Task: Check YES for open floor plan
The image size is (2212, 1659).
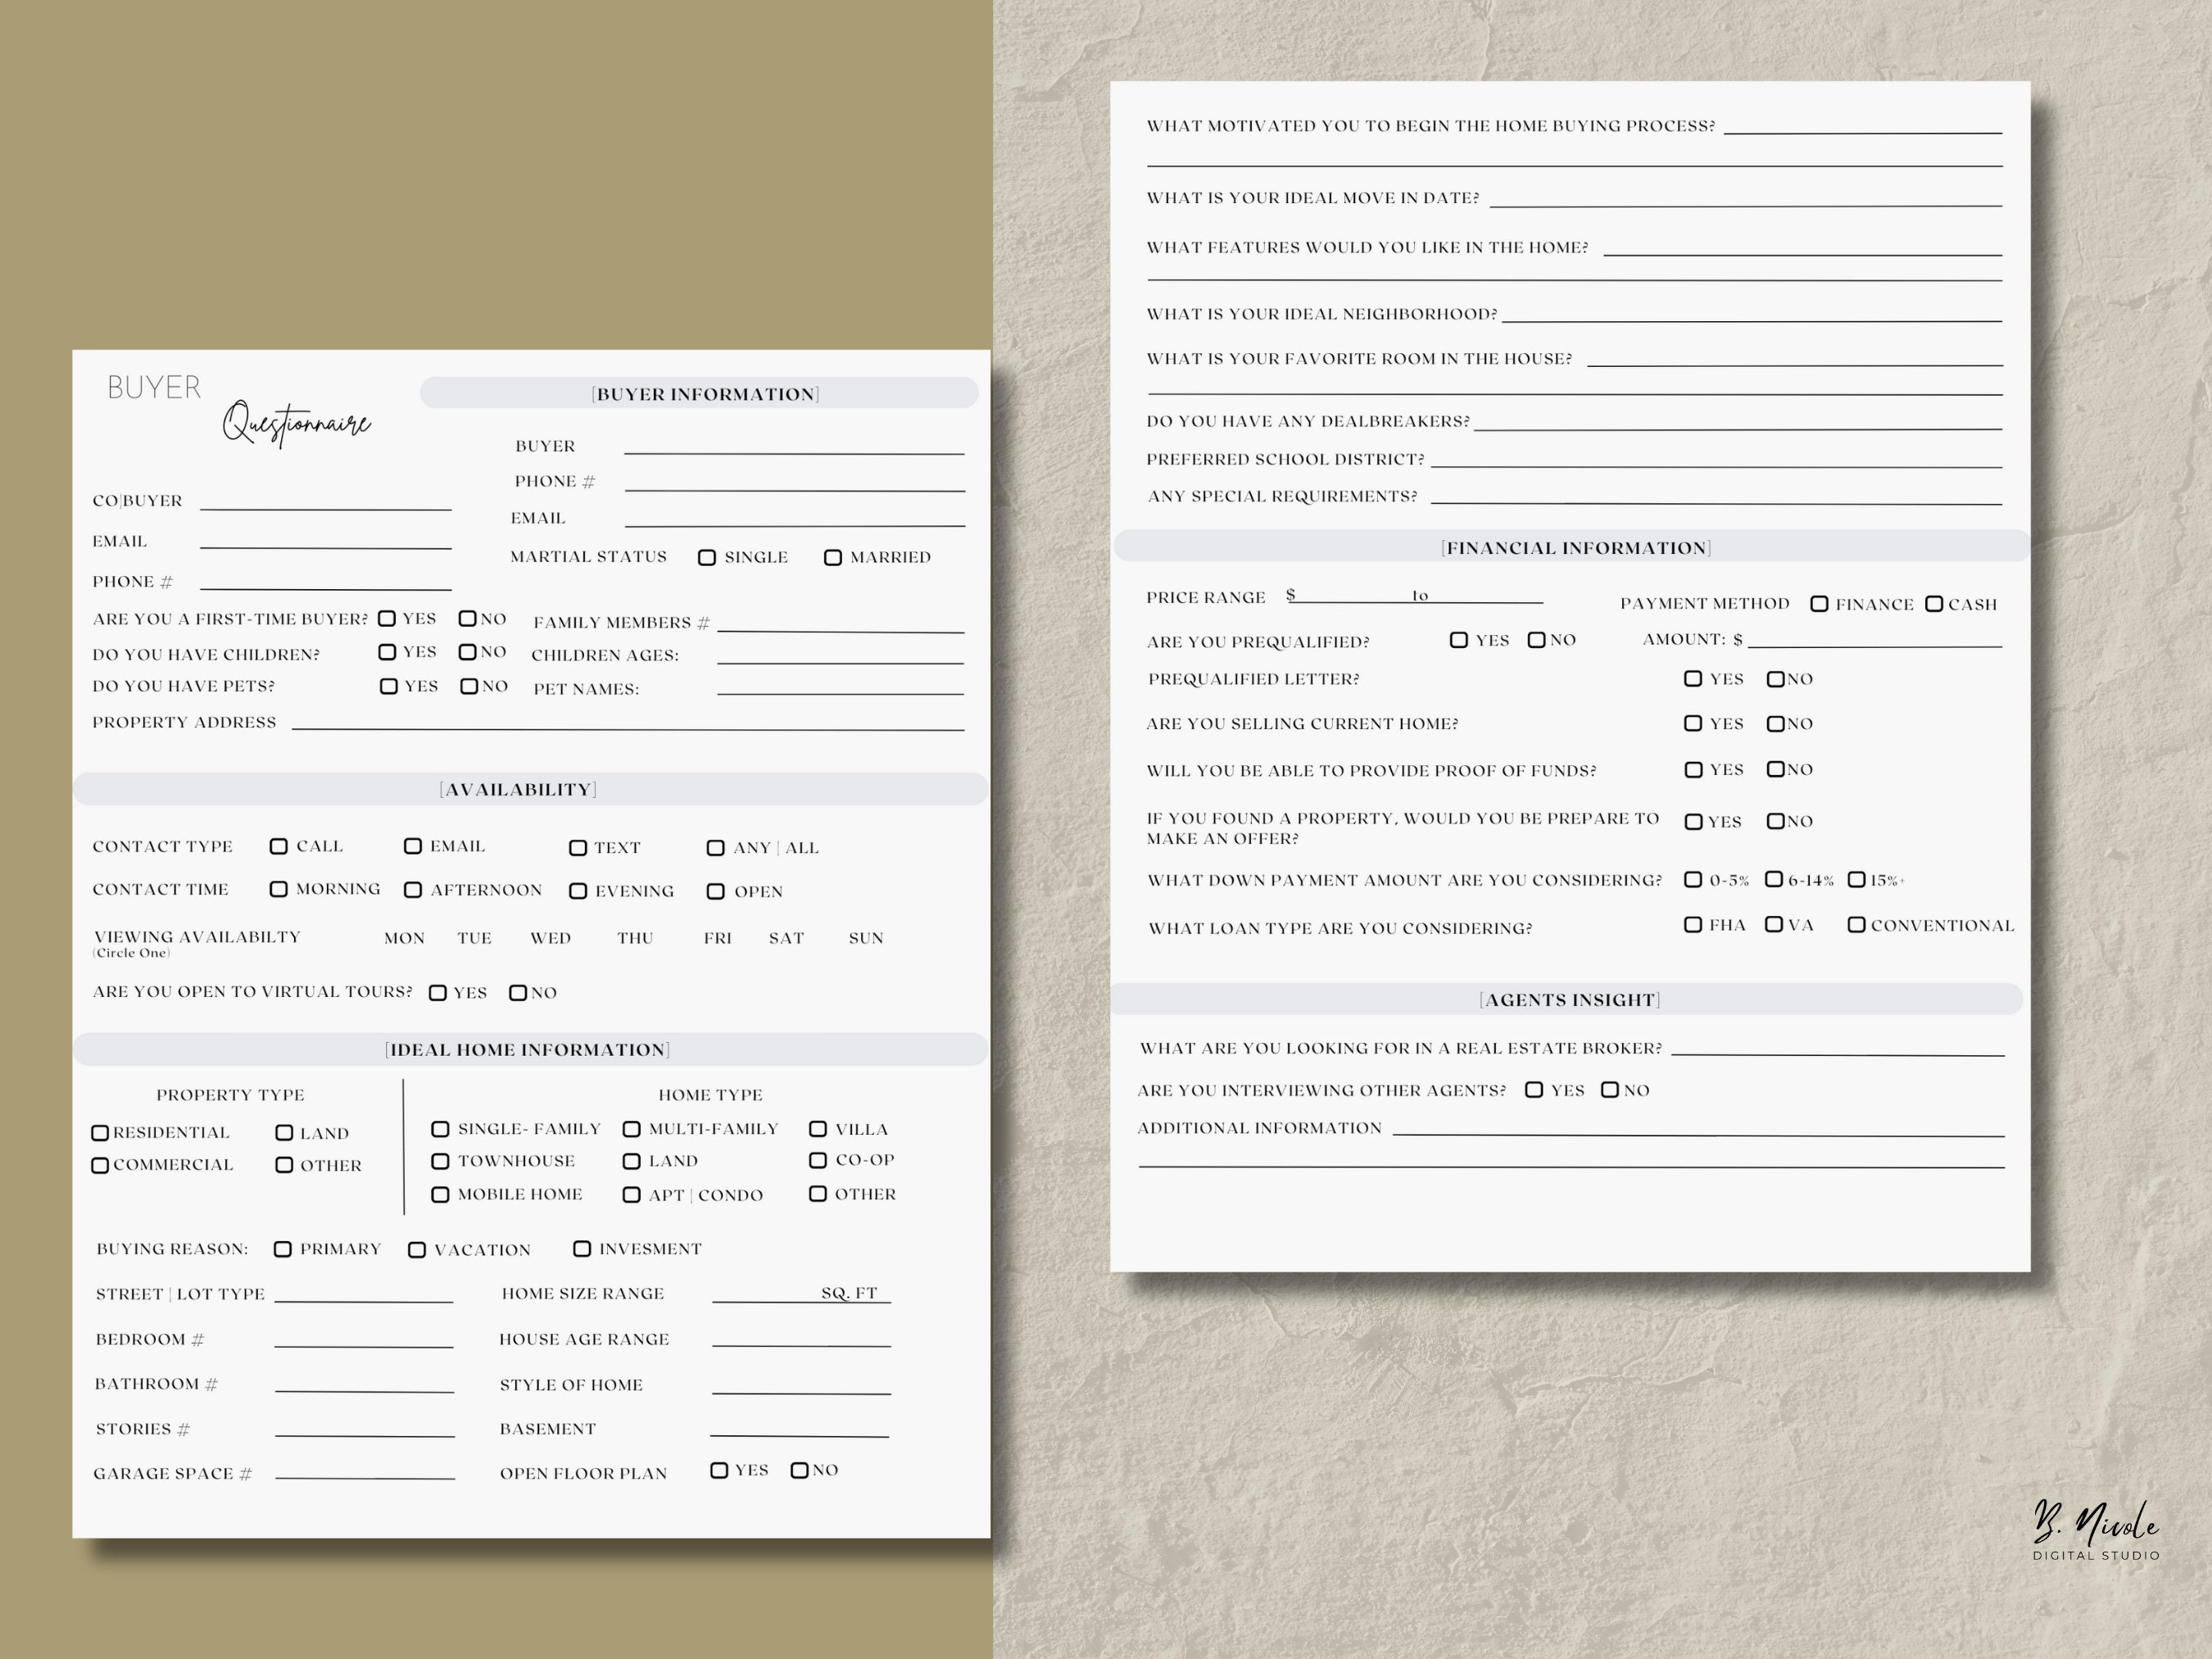Action: tap(720, 1470)
